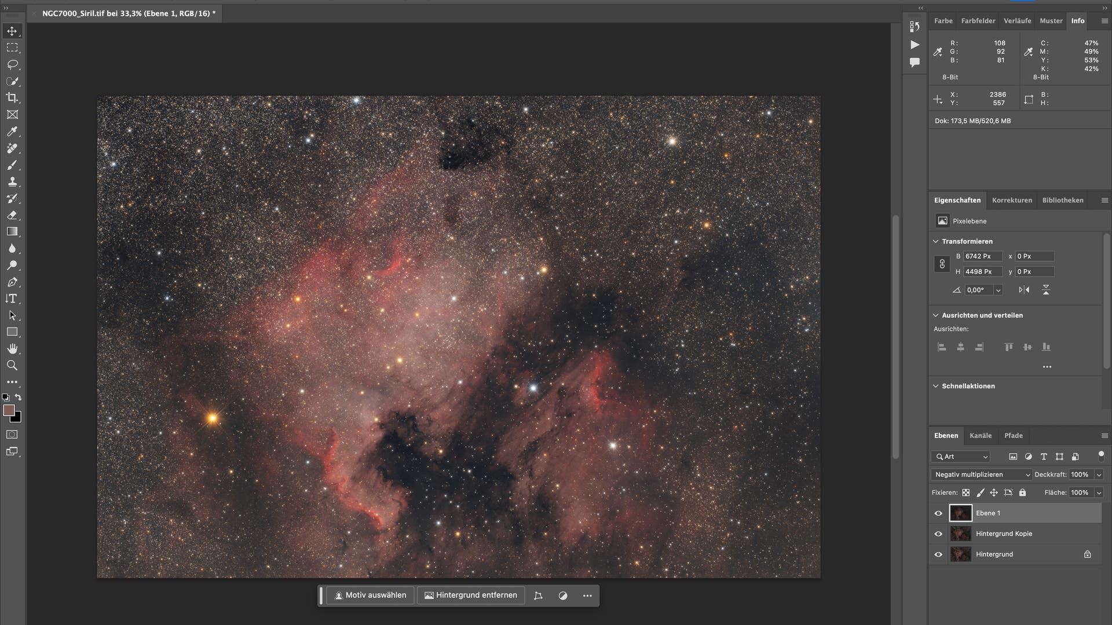Switch to the Kanäle tab
Viewport: 1112px width, 625px height.
pos(981,436)
